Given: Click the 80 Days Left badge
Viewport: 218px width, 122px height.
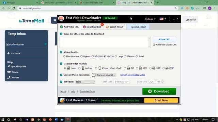Looking at the screenshot, I should [110, 18].
